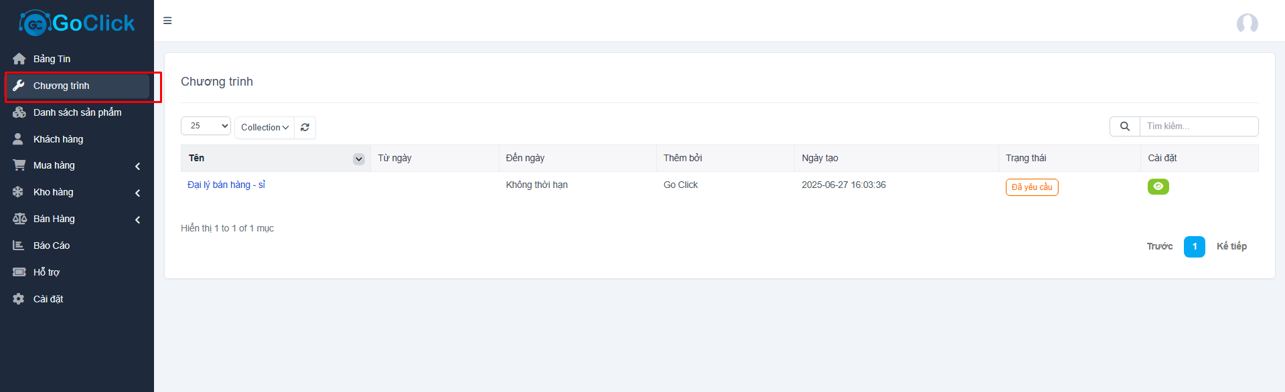Open the Đại lý bán hàng - sỉ link
Image resolution: width=1285 pixels, height=392 pixels.
pyautogui.click(x=226, y=185)
